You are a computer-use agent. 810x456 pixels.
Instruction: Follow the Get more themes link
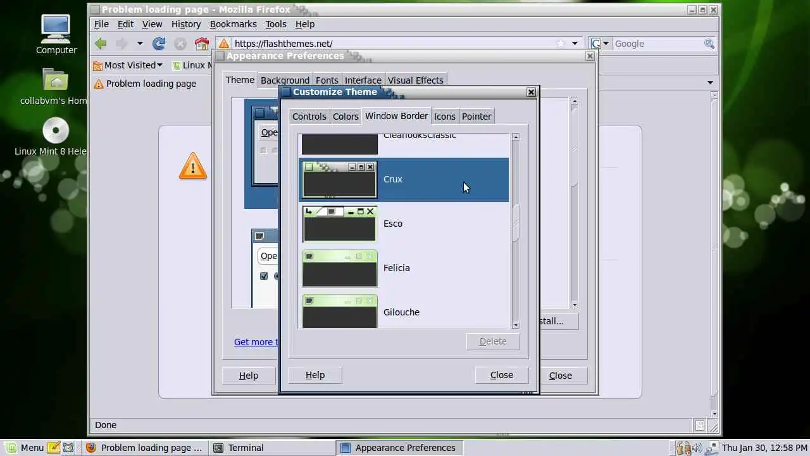(x=256, y=342)
